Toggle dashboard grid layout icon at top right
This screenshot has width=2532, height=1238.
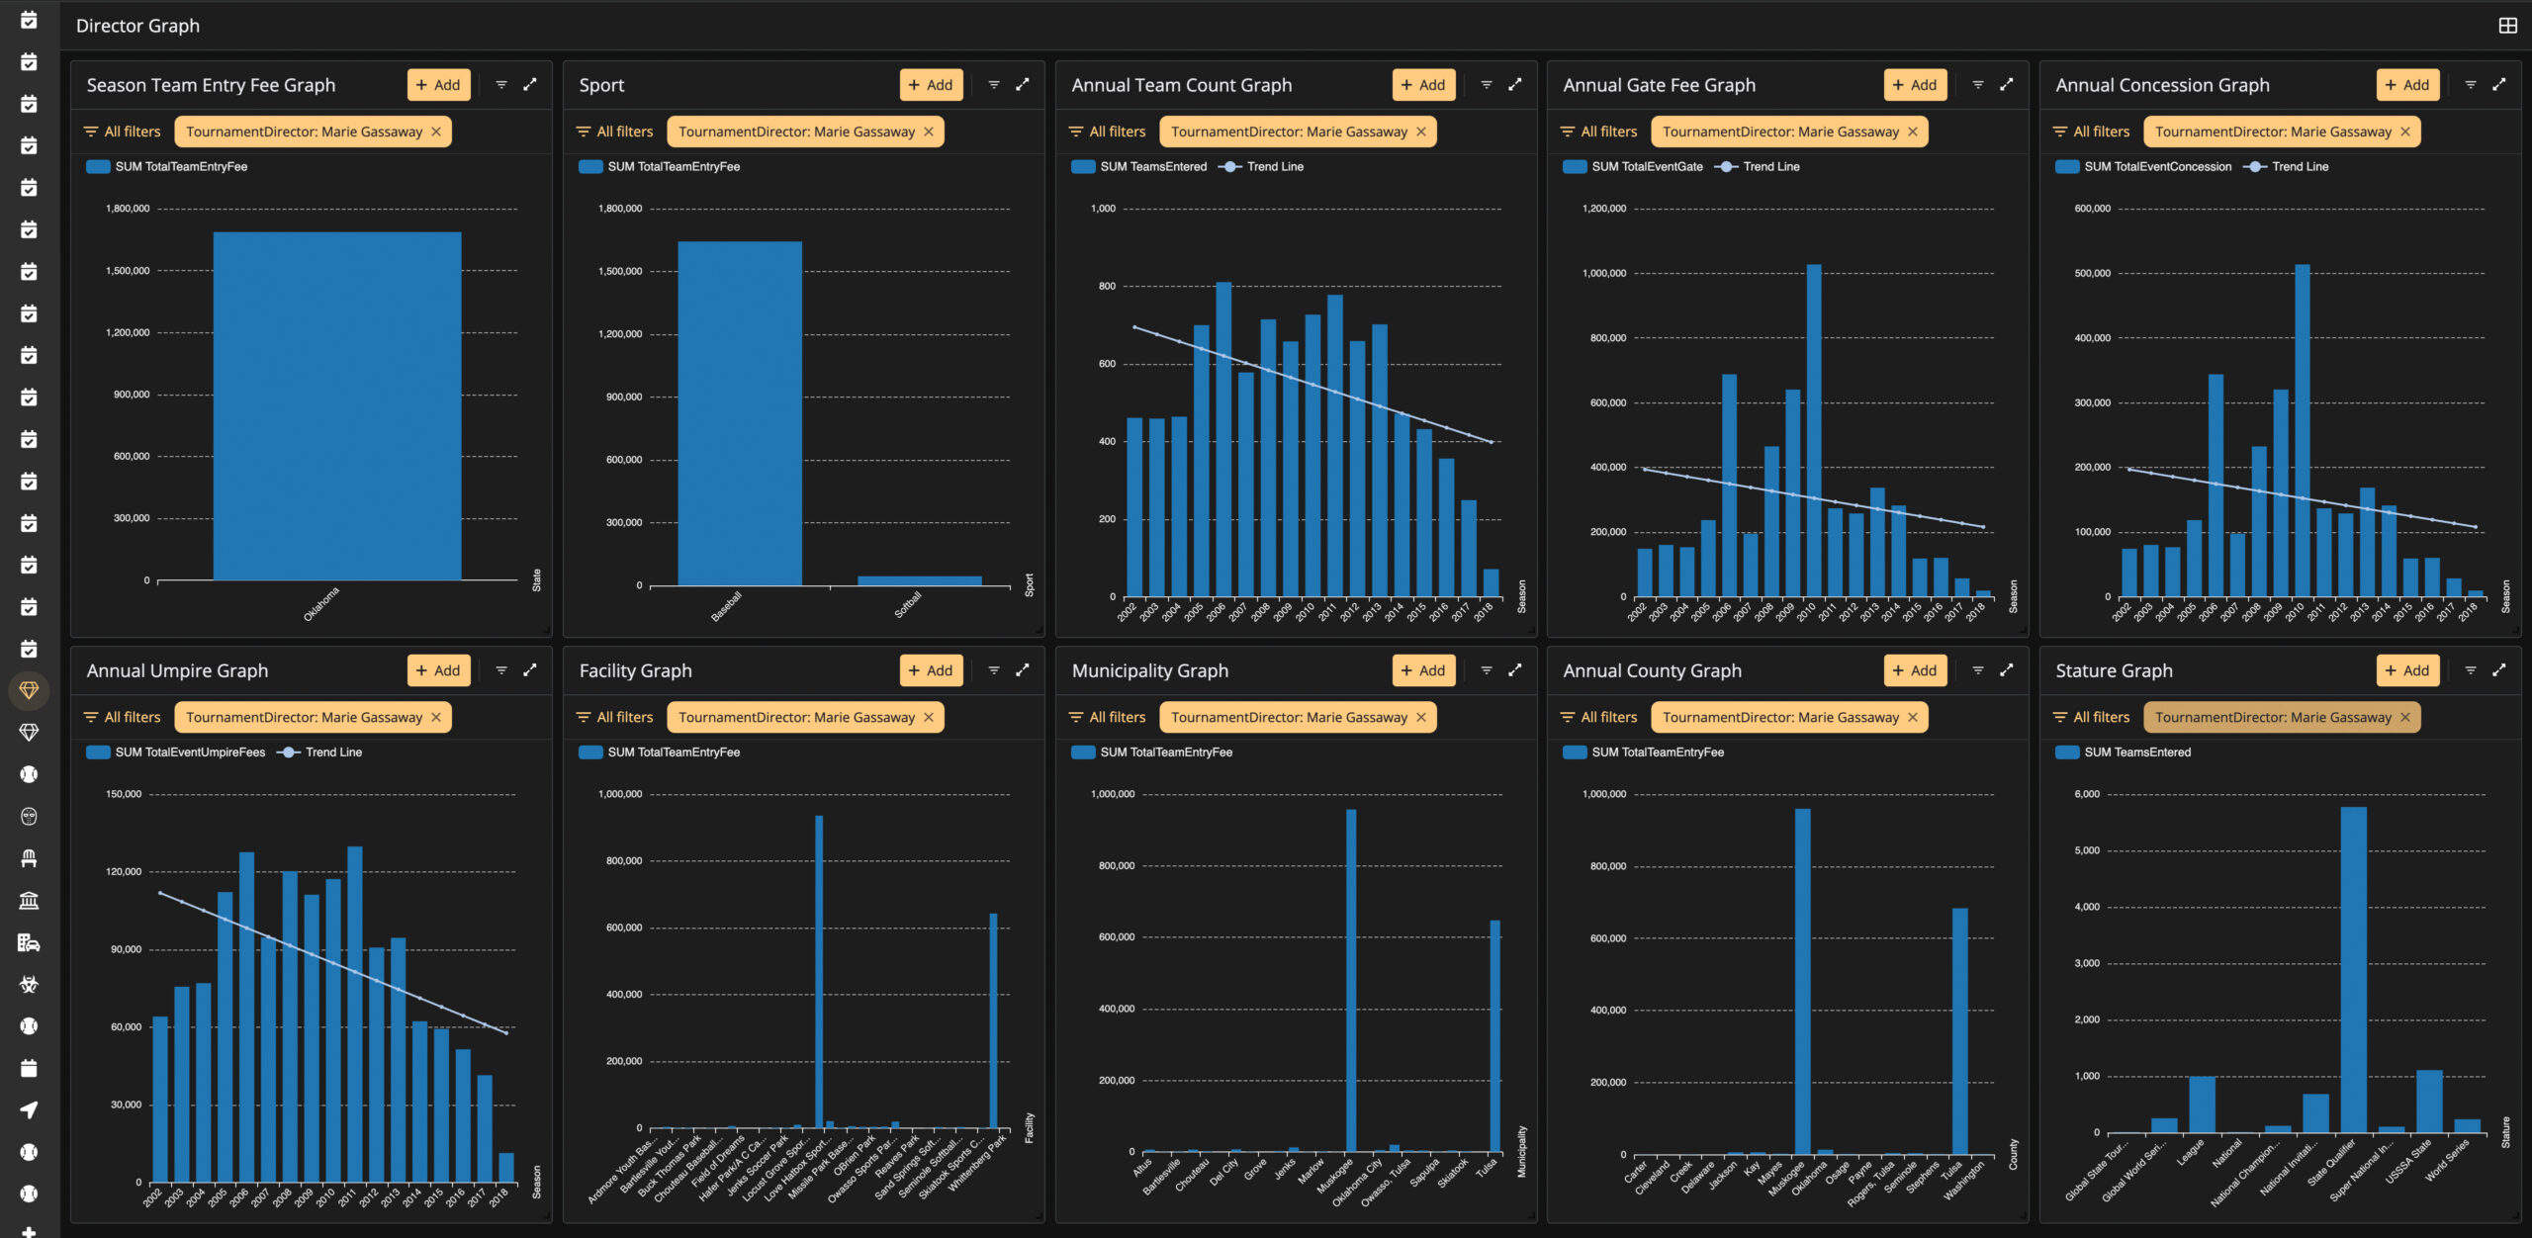pyautogui.click(x=2507, y=26)
